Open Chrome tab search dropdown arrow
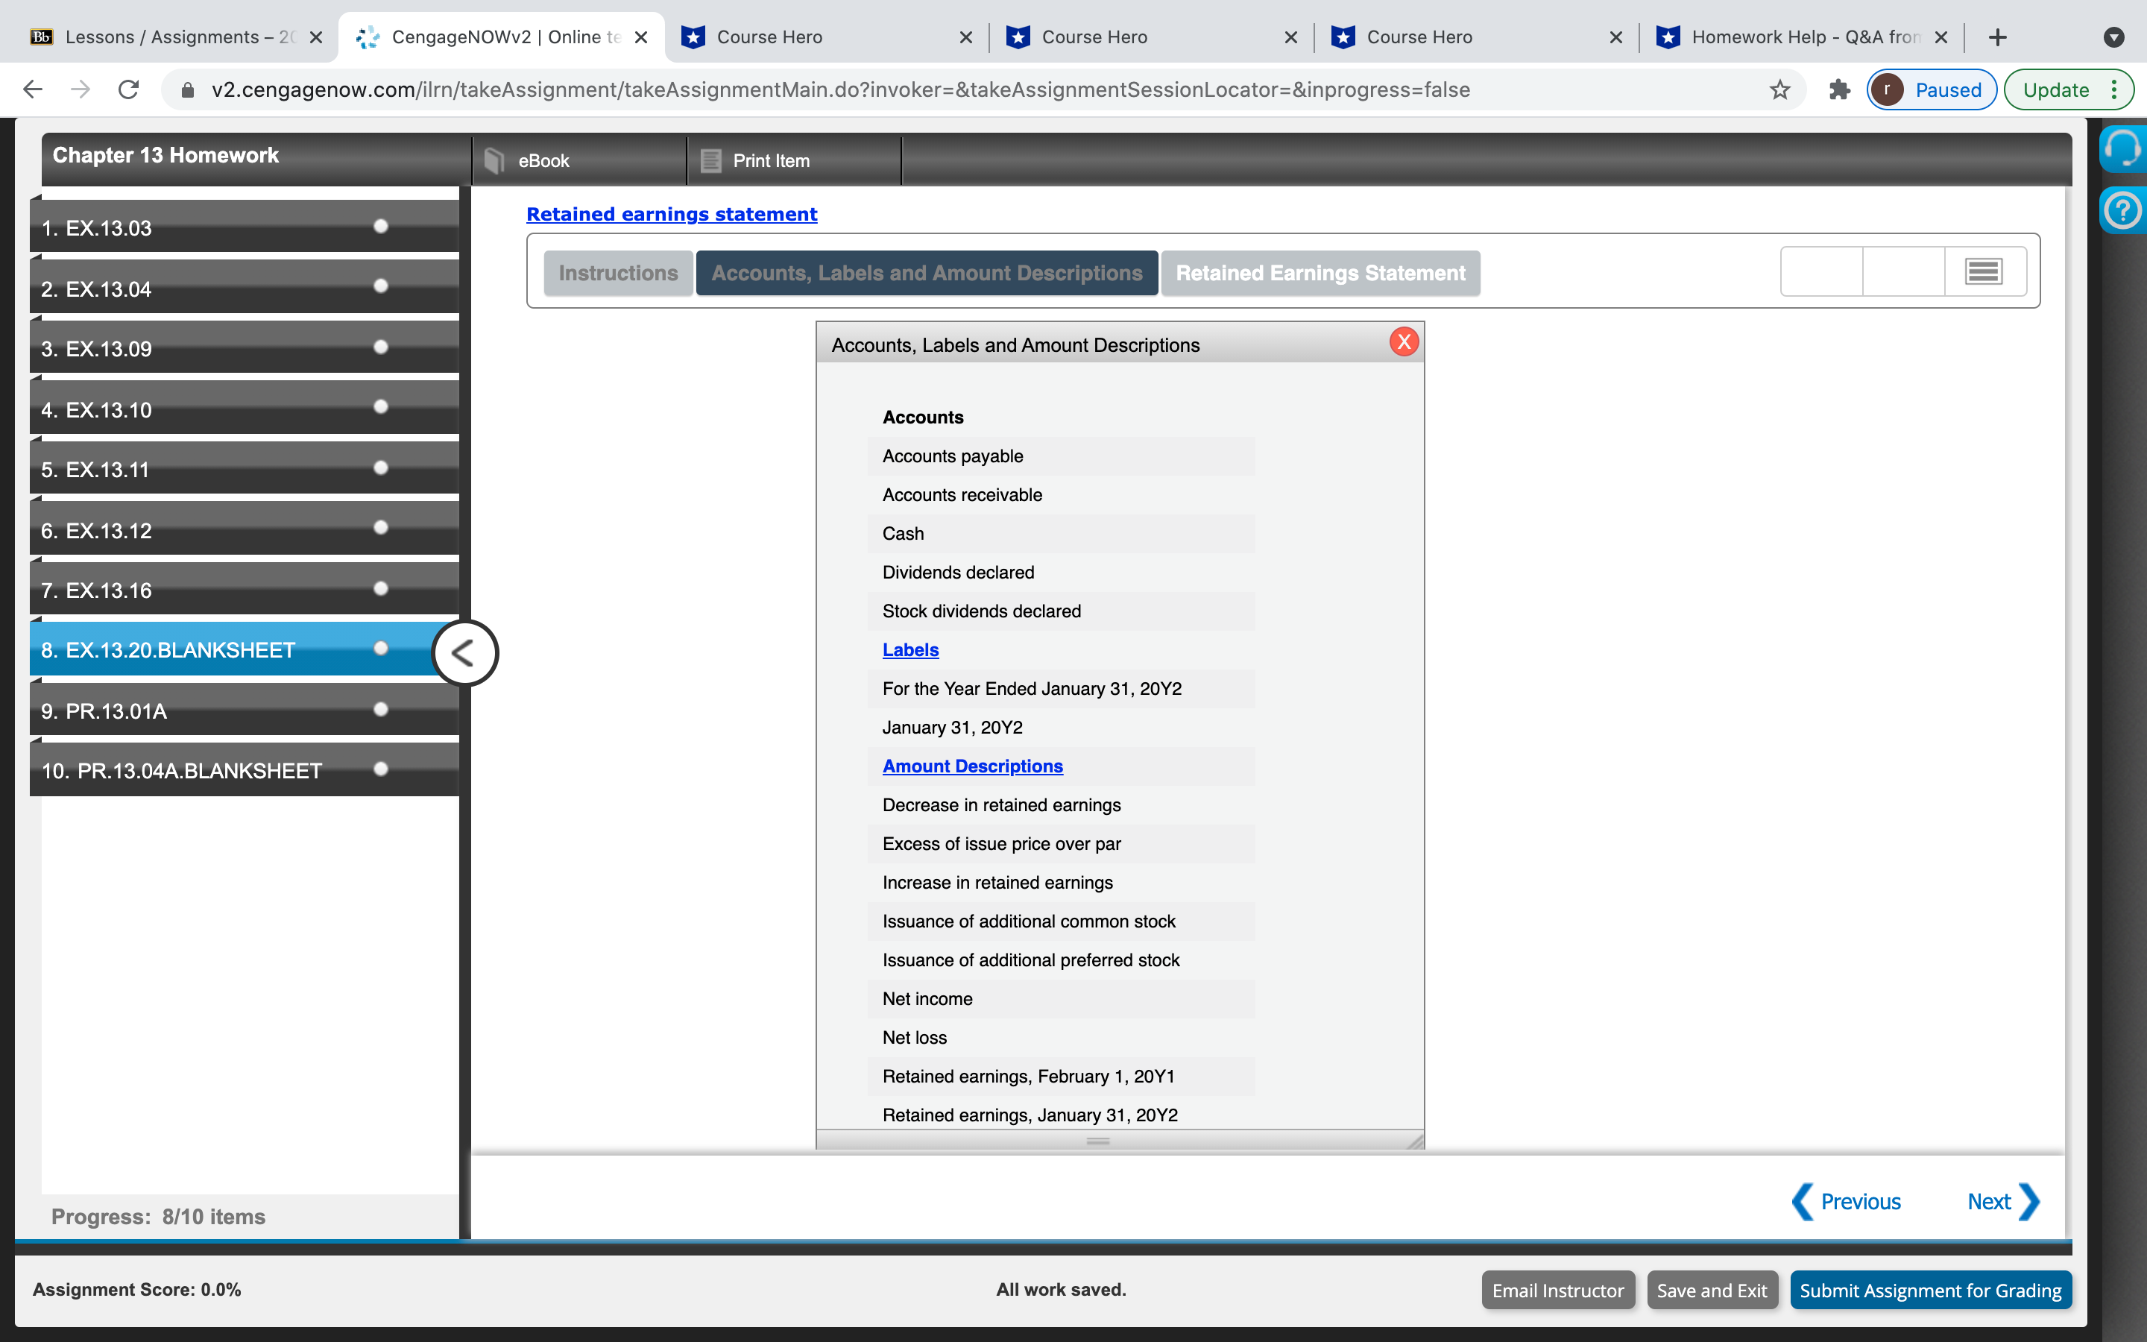The width and height of the screenshot is (2147, 1342). [x=2114, y=37]
